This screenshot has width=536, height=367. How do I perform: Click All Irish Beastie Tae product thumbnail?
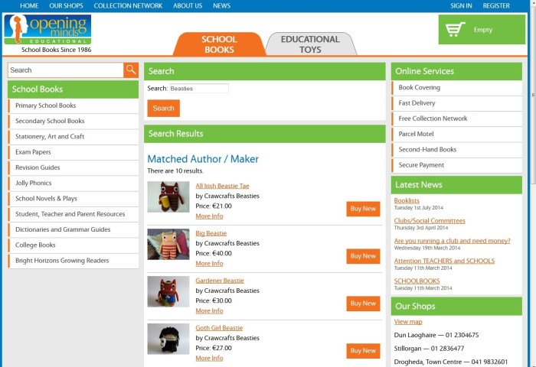coord(168,197)
